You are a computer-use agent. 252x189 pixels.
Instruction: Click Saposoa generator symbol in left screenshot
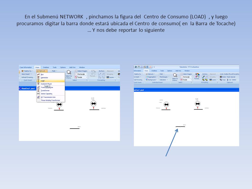93,104
